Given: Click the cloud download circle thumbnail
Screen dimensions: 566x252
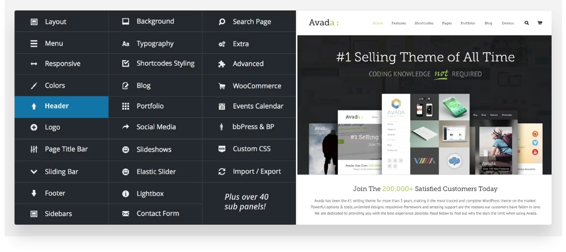Looking at the screenshot, I should tap(454, 161).
